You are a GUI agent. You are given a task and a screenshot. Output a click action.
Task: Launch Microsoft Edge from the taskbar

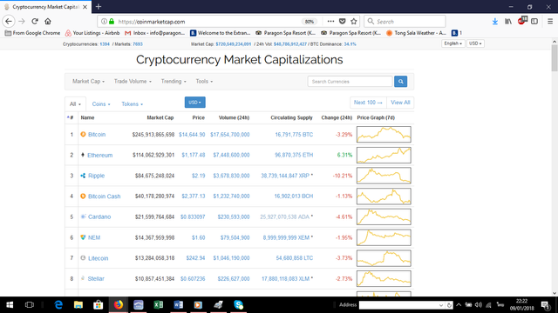[x=58, y=305]
